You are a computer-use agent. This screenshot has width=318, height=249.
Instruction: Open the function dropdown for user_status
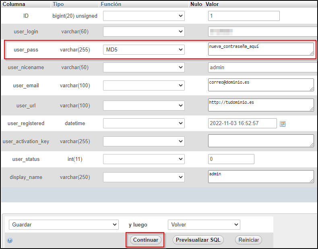click(x=144, y=159)
